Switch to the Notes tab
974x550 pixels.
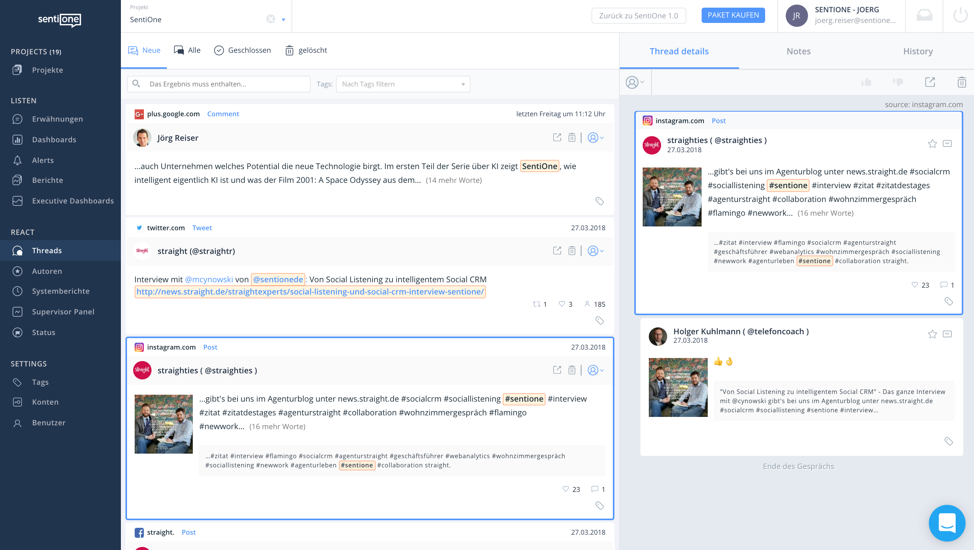point(798,51)
